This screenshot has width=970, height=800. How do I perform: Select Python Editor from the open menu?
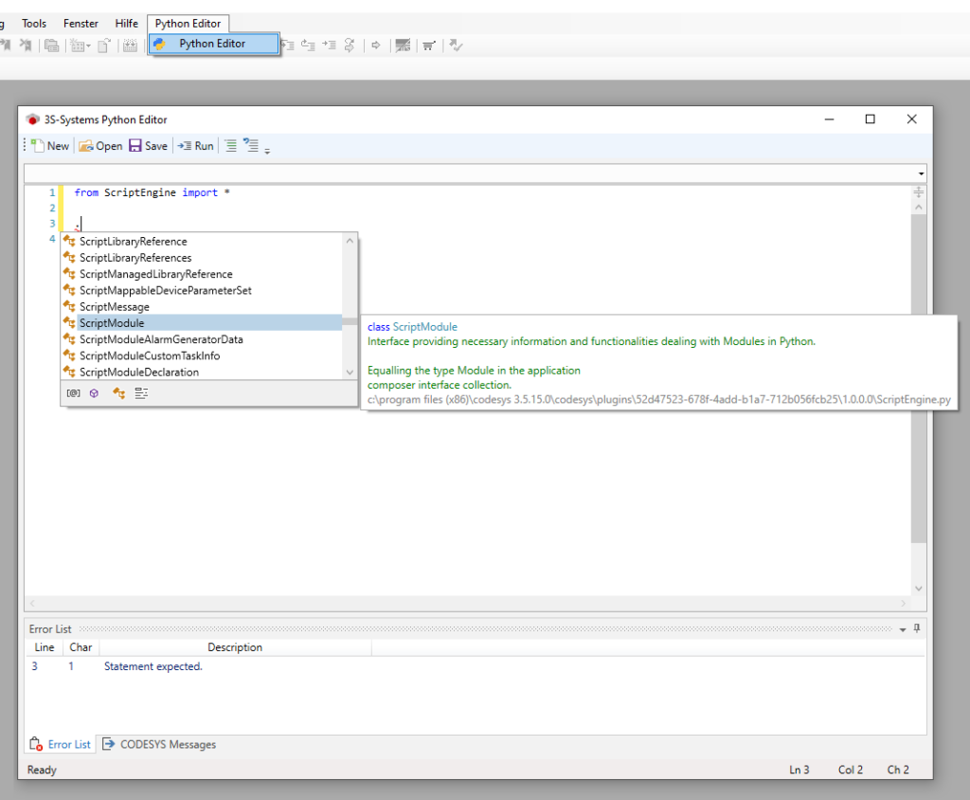click(x=213, y=44)
